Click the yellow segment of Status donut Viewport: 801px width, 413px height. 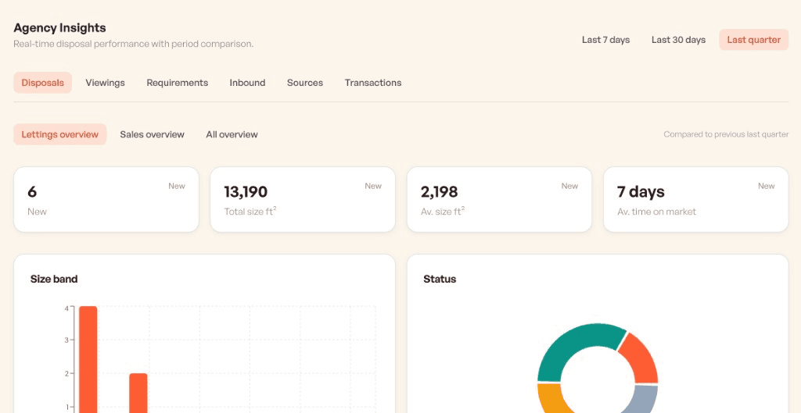pos(551,397)
